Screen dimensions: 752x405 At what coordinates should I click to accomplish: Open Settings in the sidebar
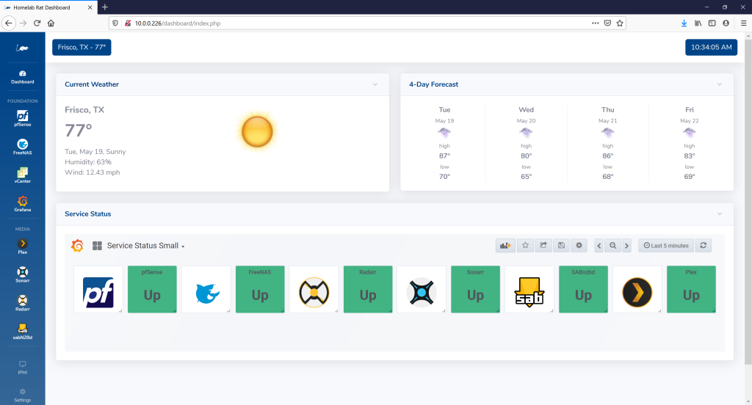23,395
